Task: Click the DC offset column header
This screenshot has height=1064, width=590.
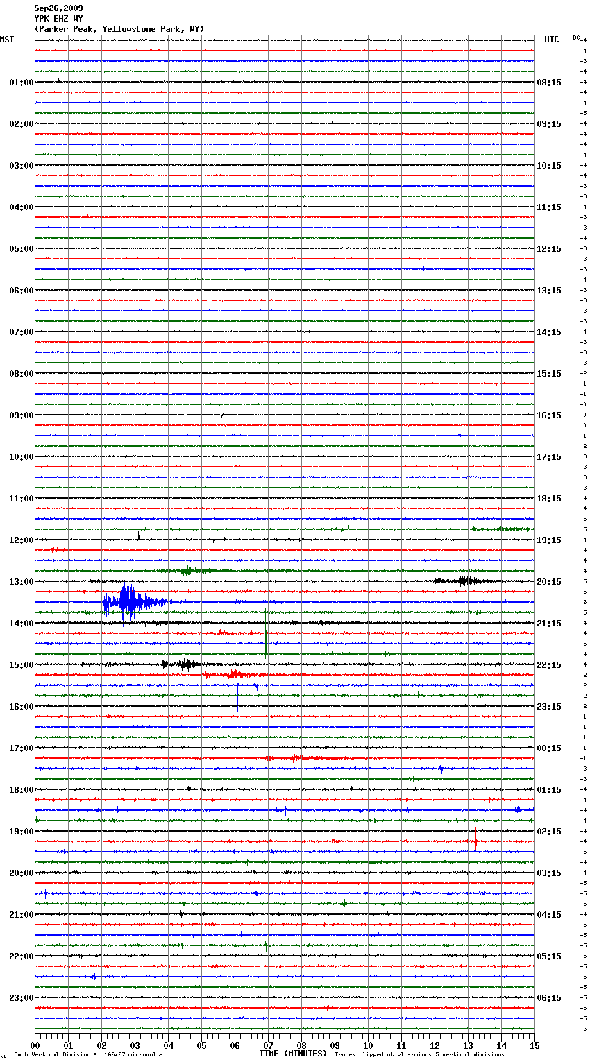Action: click(x=576, y=37)
